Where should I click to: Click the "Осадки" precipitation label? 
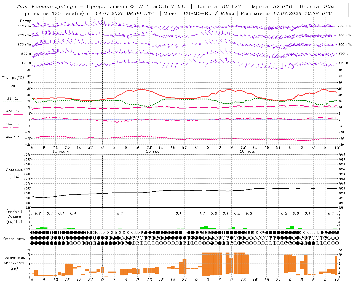(x=14, y=216)
